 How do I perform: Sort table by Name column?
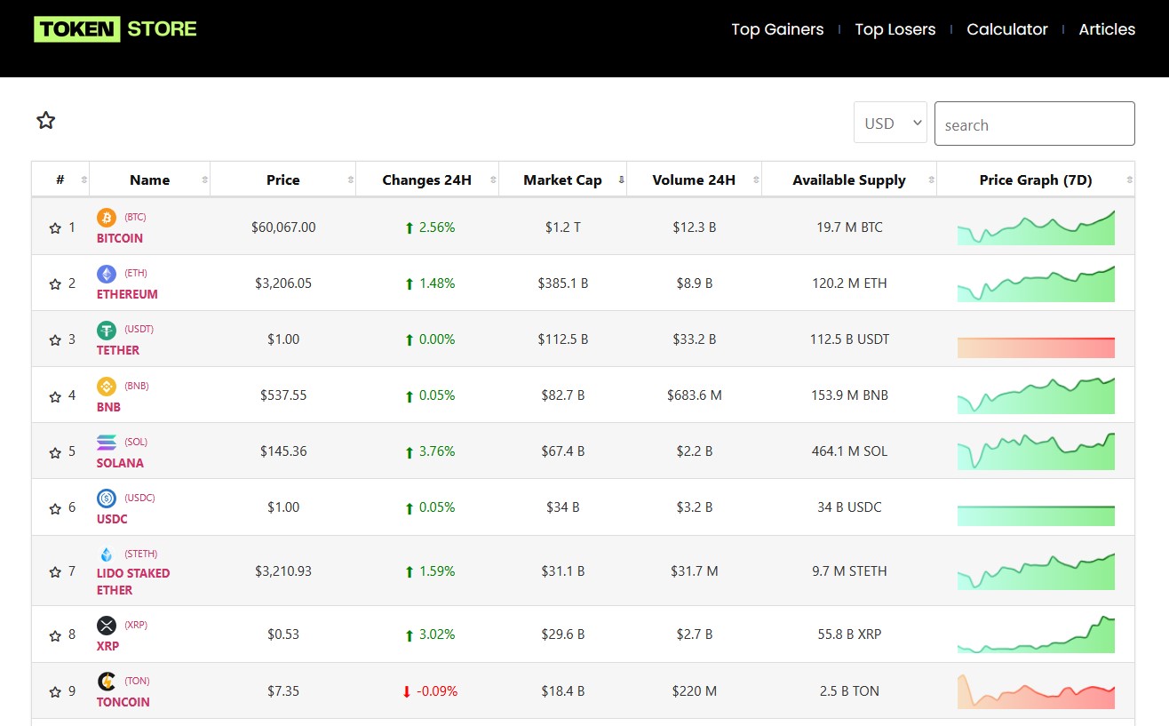pyautogui.click(x=149, y=180)
